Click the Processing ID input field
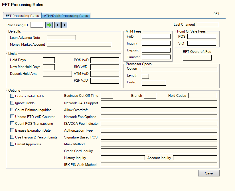235x191 pixels. pyautogui.click(x=37, y=25)
